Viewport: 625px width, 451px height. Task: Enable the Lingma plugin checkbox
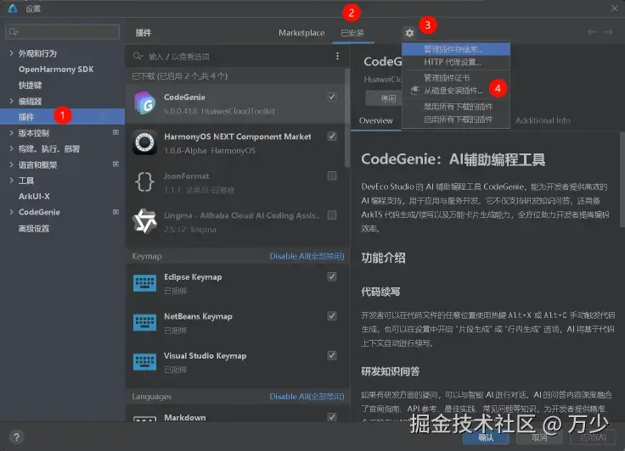point(332,215)
